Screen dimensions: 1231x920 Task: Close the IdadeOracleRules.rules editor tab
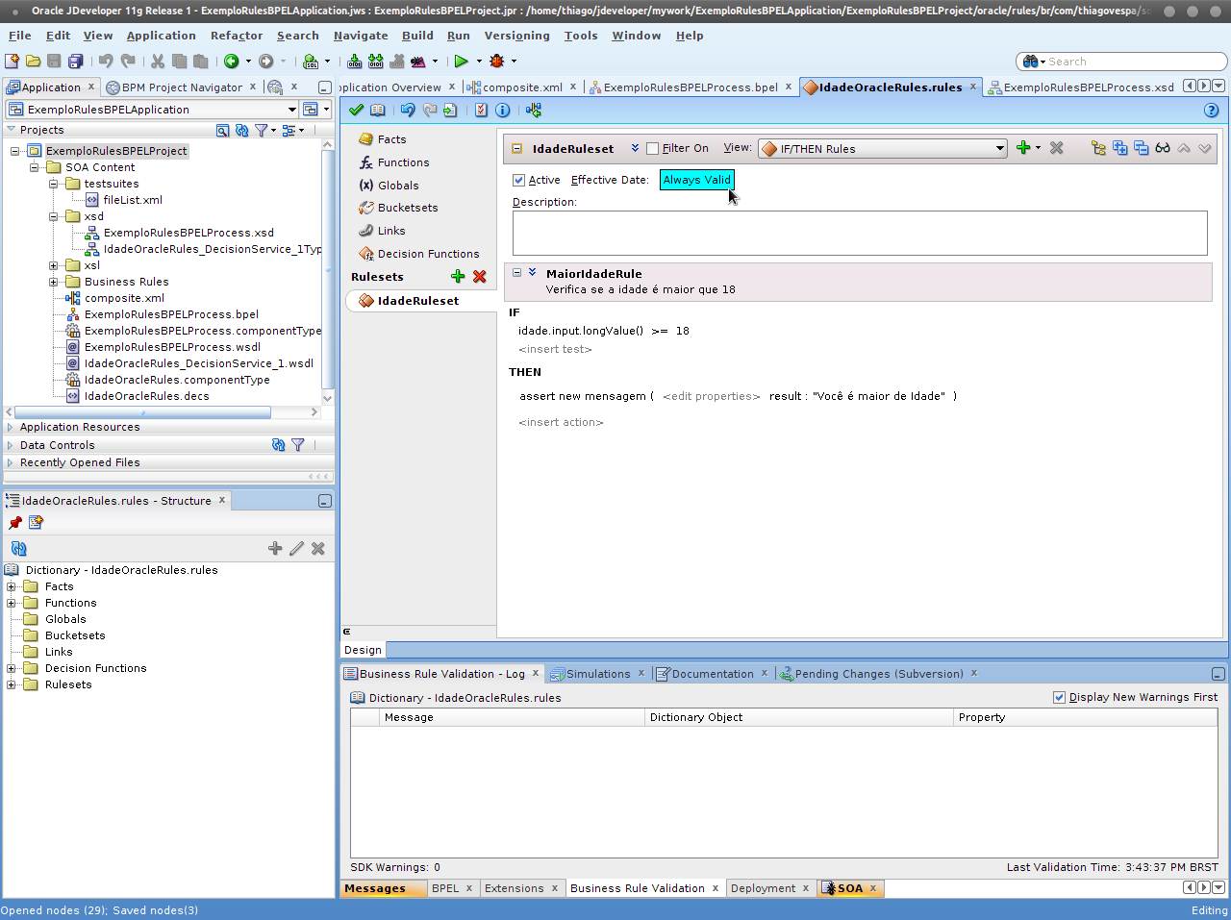pos(973,87)
